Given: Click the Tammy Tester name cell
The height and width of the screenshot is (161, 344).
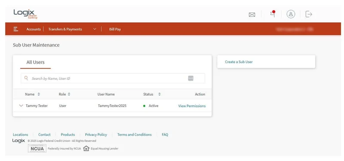Looking at the screenshot, I should click(37, 106).
